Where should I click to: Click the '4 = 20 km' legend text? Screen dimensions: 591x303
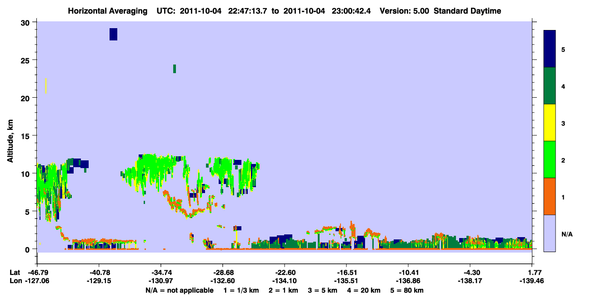click(x=364, y=290)
